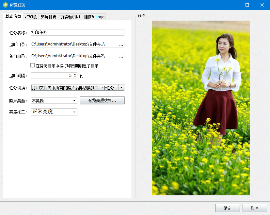This screenshot has width=270, height=215.
Task: Enable 在备份目录中按打印日期创建子目录
Action: coord(32,65)
